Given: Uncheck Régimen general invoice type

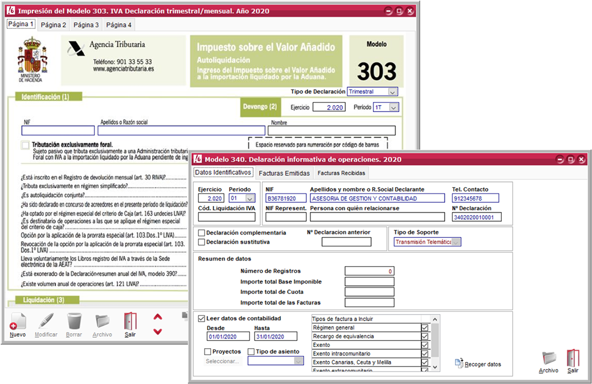Looking at the screenshot, I should (425, 327).
